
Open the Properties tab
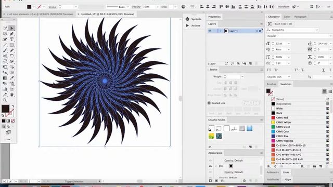[214, 17]
